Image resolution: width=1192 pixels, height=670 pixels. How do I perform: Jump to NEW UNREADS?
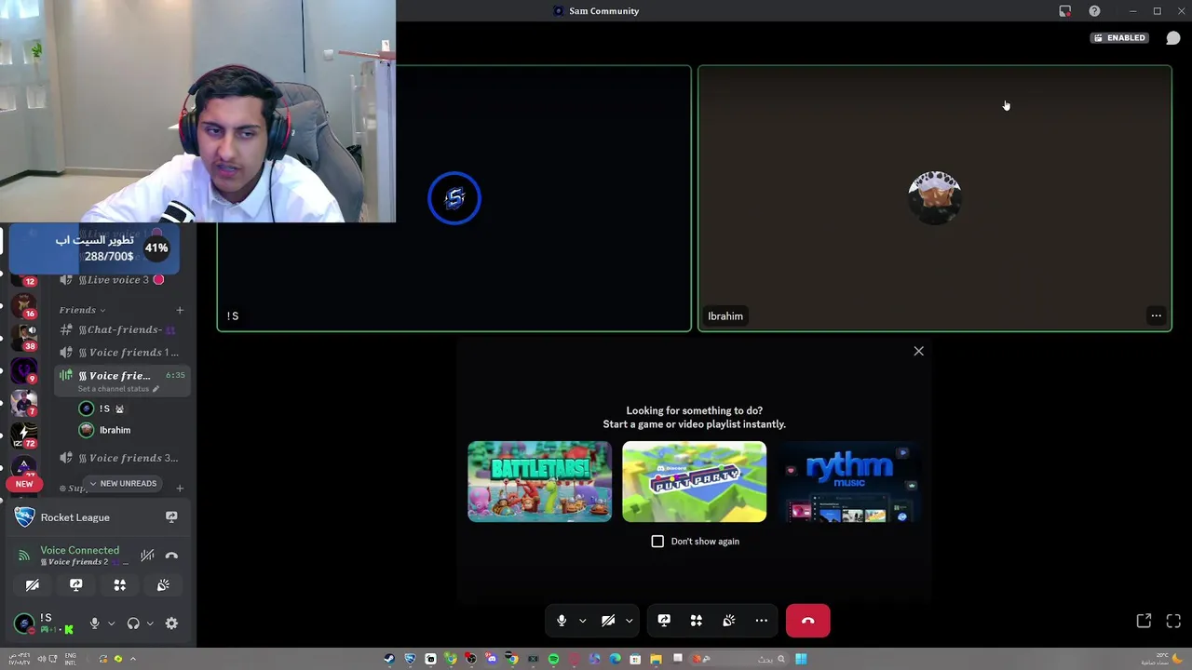[123, 484]
